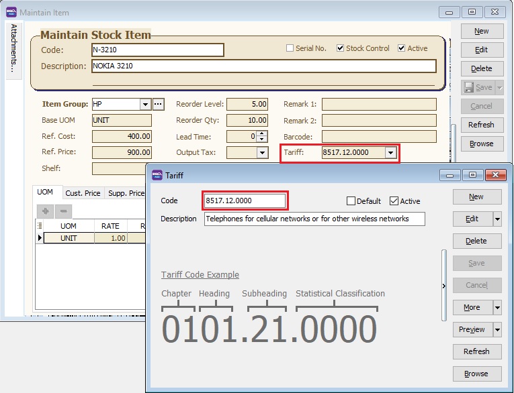Click the minus icon to remove UOM row
This screenshot has width=514, height=393.
coord(64,211)
